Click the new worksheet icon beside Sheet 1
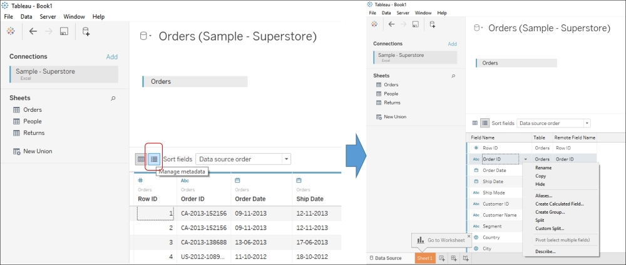Screen dimensions: 626x265 pyautogui.click(x=442, y=258)
